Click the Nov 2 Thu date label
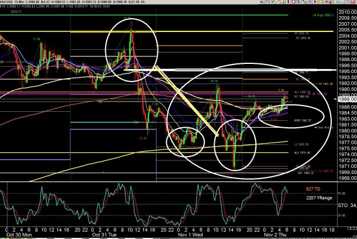The height and width of the screenshot is (239, 357). [x=275, y=234]
